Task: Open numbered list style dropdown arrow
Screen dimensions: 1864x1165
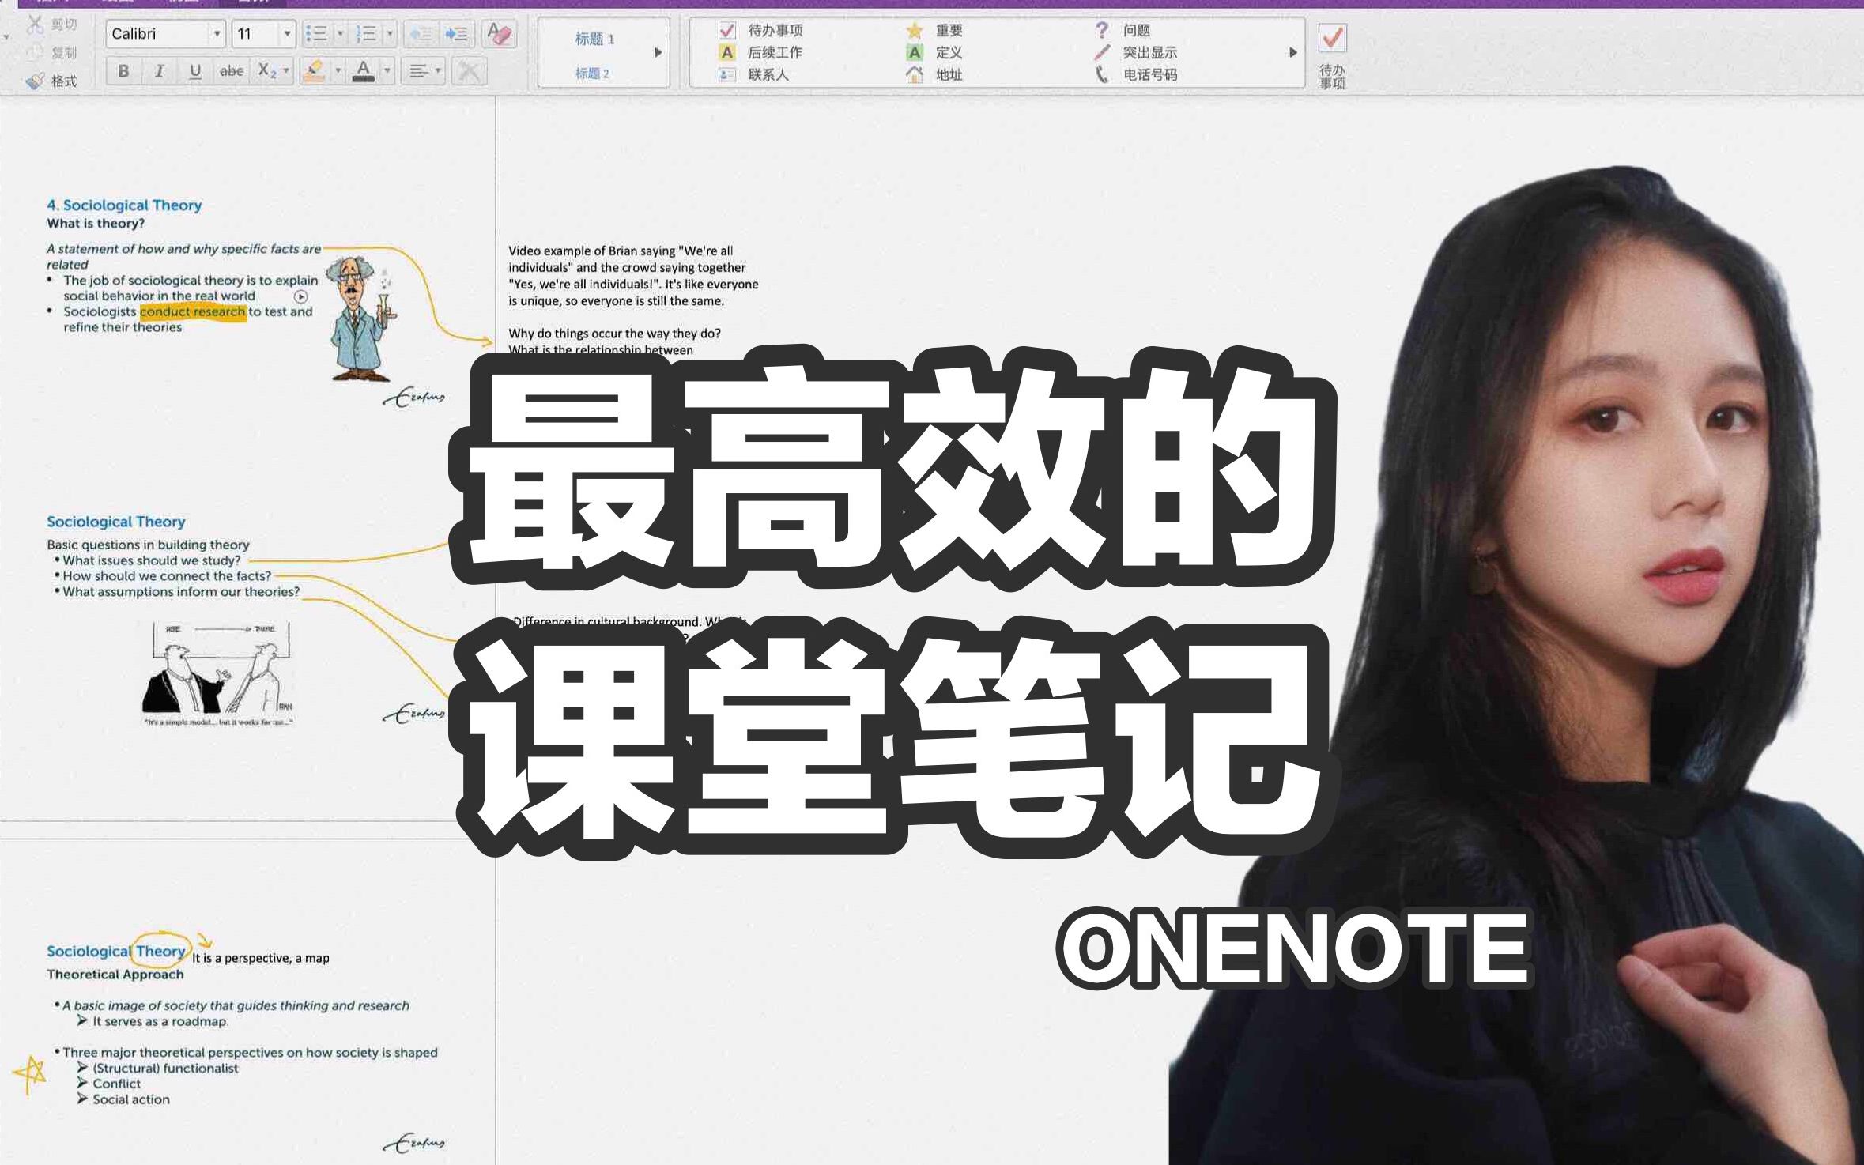Action: [x=389, y=34]
